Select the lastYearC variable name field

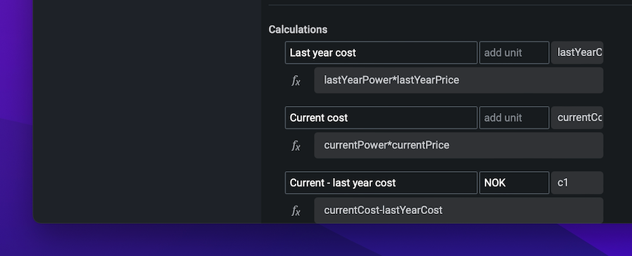tap(577, 53)
